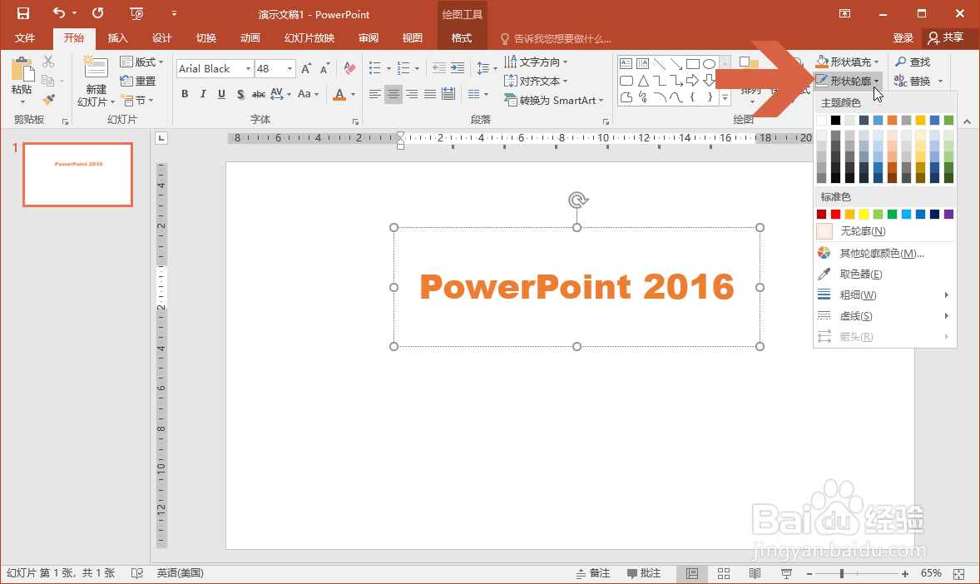The image size is (980, 584).
Task: Select slide 1 thumbnail
Action: [x=78, y=175]
